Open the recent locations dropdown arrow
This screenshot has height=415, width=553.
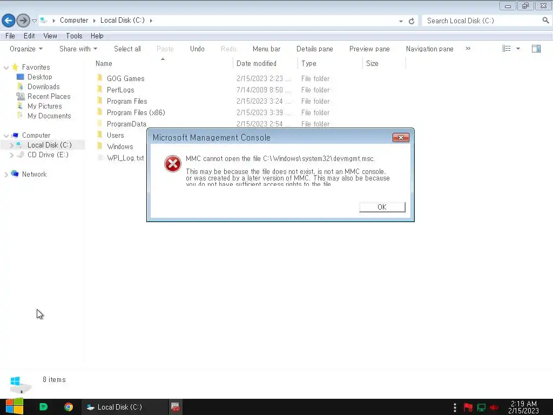(34, 21)
